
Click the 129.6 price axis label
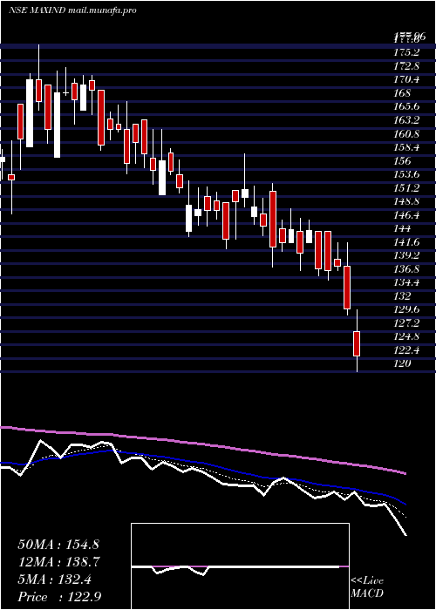pos(405,309)
